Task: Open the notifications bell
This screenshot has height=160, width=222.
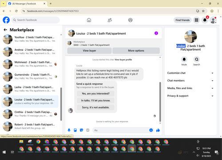Action: [x=205, y=20]
